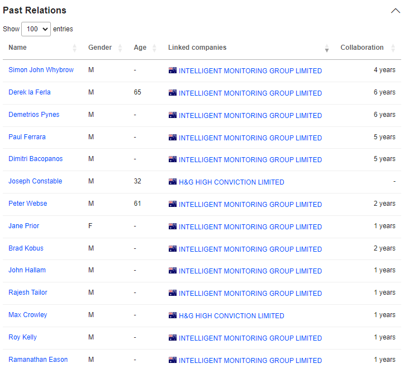The width and height of the screenshot is (404, 368).
Task: Click Australian flag icon in Demetrios Pynes row
Action: 173,115
